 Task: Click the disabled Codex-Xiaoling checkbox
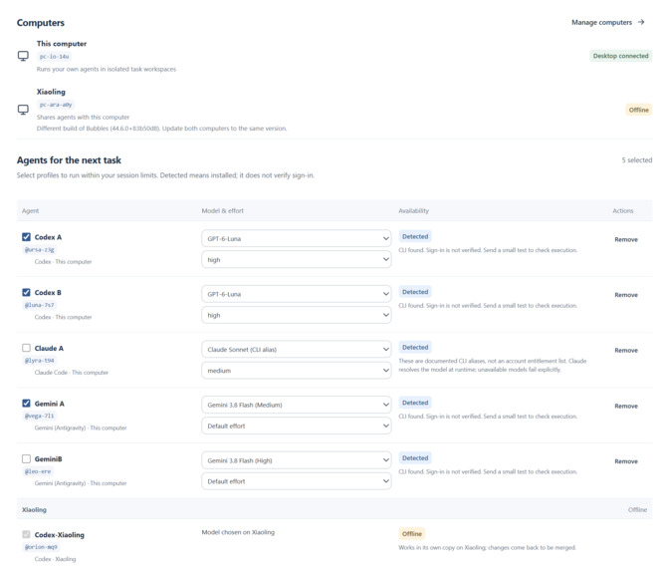[26, 534]
